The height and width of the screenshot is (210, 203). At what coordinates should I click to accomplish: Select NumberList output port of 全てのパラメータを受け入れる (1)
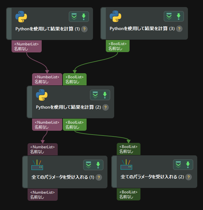point(43,195)
